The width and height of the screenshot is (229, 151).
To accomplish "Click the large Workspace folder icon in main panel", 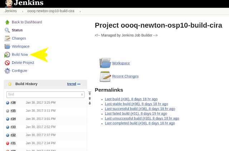I will (105, 63).
